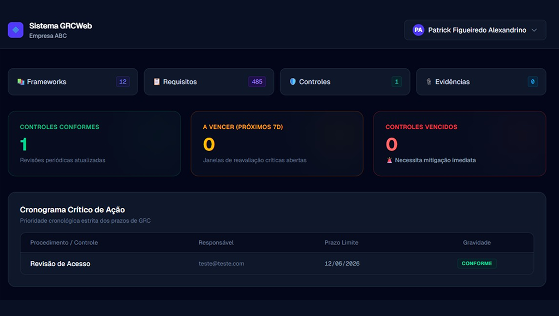Click the Controles shield icon
The image size is (559, 316).
293,81
